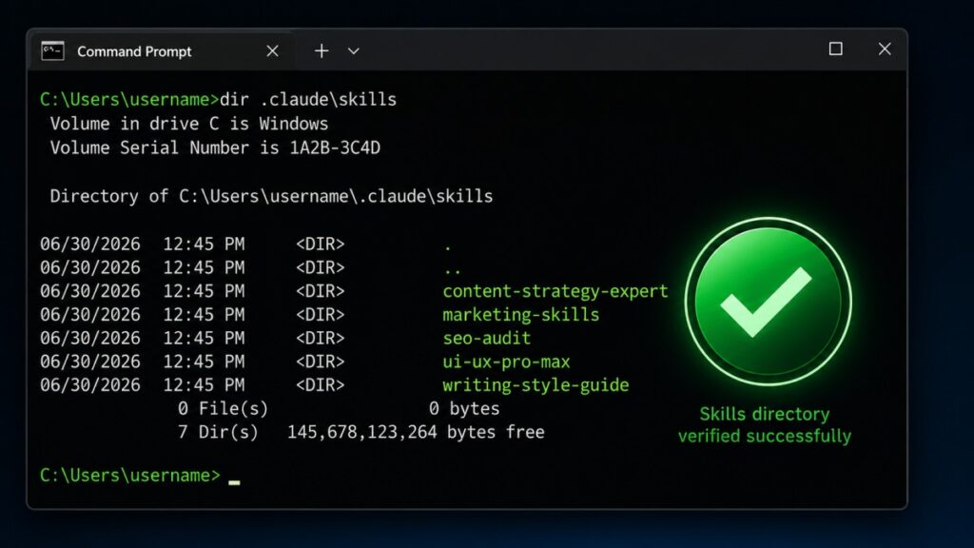Click the bottom prompt C:\Users\username>

point(129,476)
